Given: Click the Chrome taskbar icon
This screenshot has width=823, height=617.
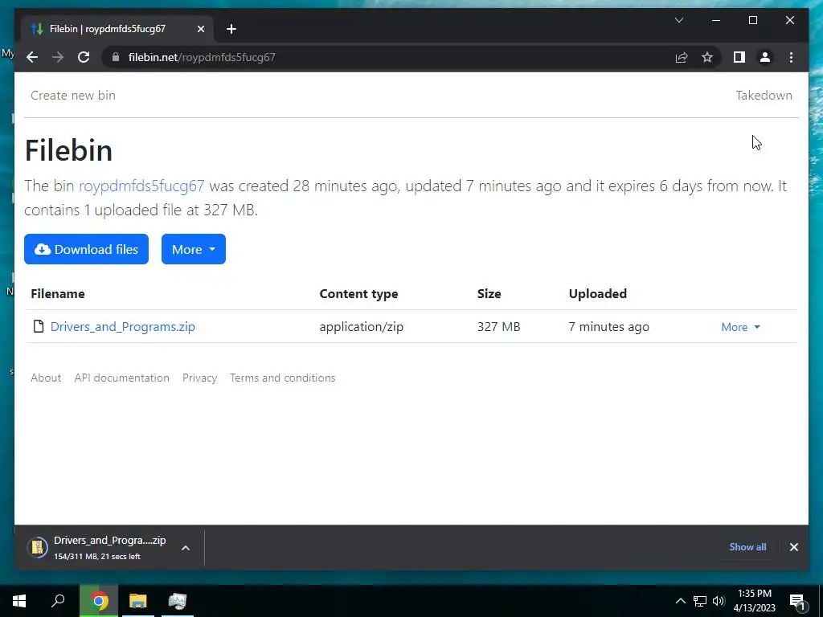Looking at the screenshot, I should pos(99,601).
